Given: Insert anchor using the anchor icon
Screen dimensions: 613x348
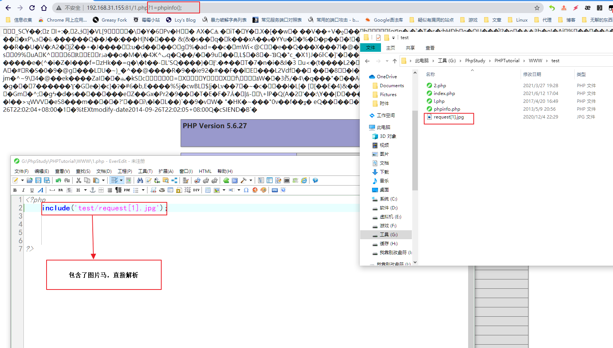Looking at the screenshot, I should coord(93,190).
